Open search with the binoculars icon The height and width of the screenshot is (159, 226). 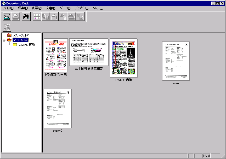pos(26,17)
